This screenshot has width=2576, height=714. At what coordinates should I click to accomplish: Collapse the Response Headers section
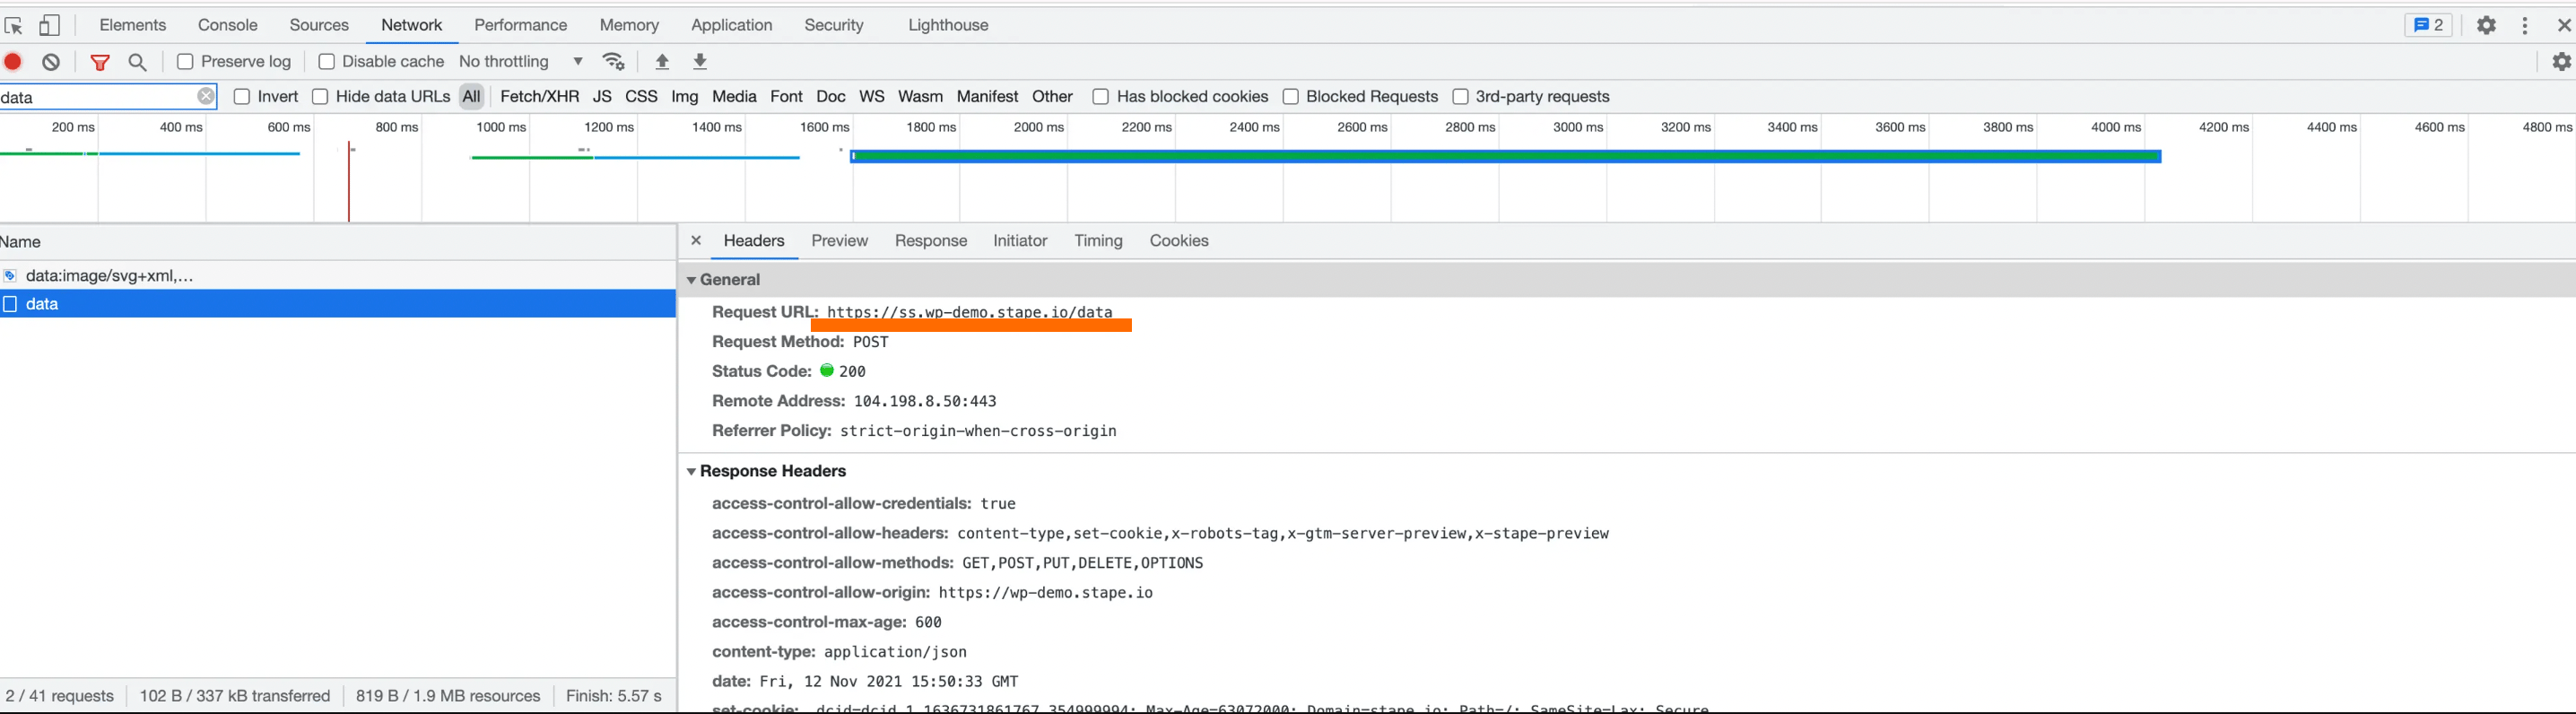[x=691, y=471]
